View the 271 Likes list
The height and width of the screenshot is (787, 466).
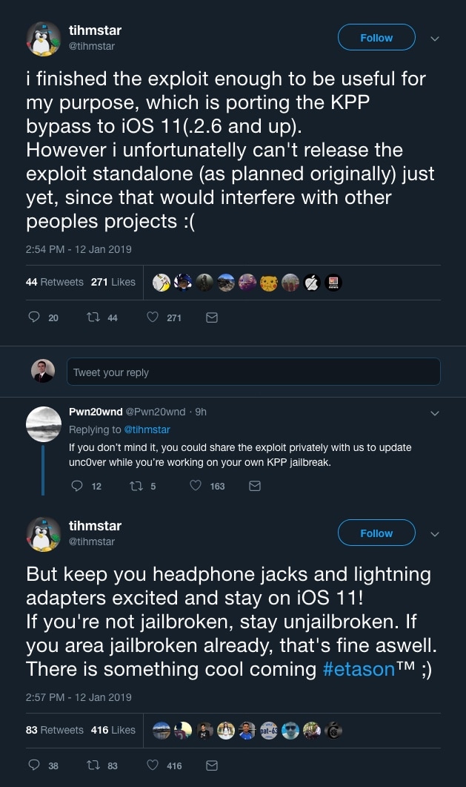click(113, 282)
